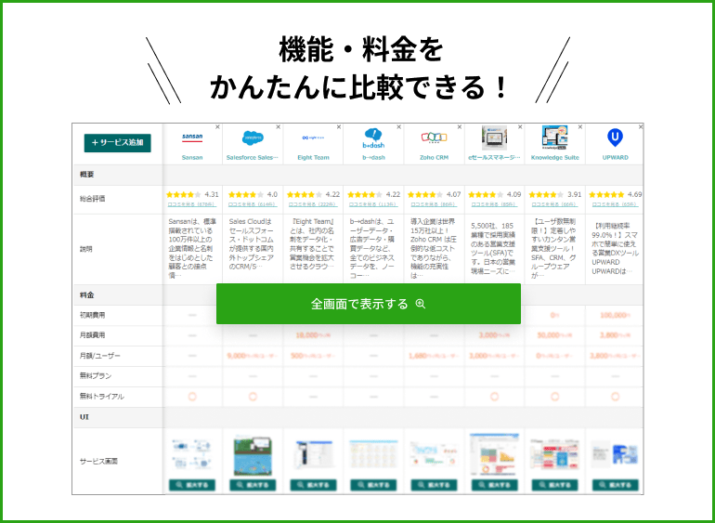The height and width of the screenshot is (523, 715).
Task: Click the サービス追加 button
Action: (118, 143)
